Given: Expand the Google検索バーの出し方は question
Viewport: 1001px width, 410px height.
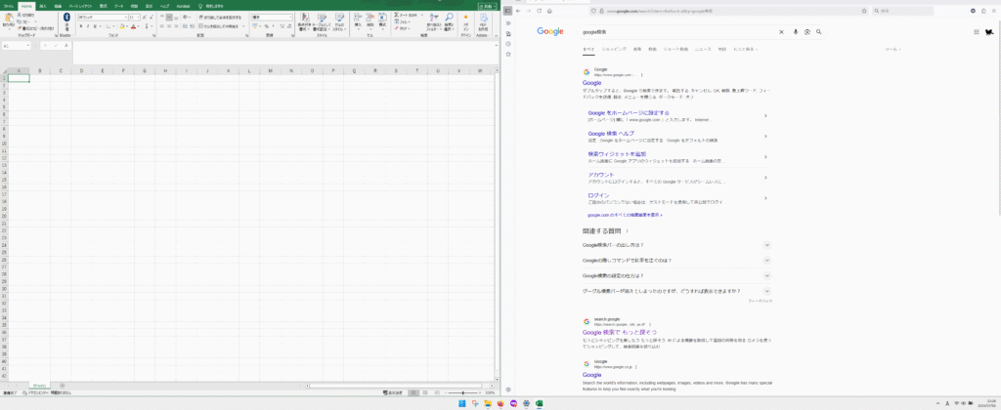Looking at the screenshot, I should (676, 245).
